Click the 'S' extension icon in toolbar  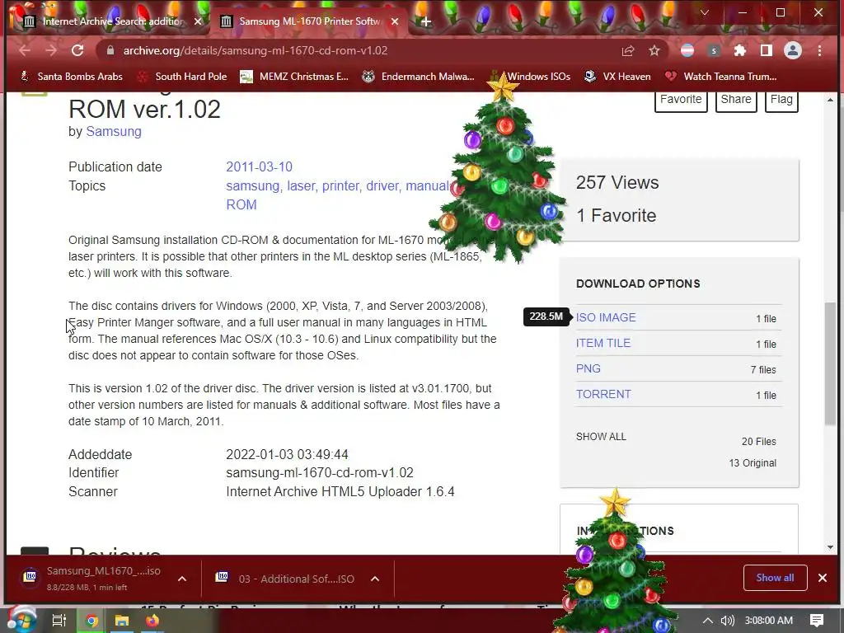[714, 50]
